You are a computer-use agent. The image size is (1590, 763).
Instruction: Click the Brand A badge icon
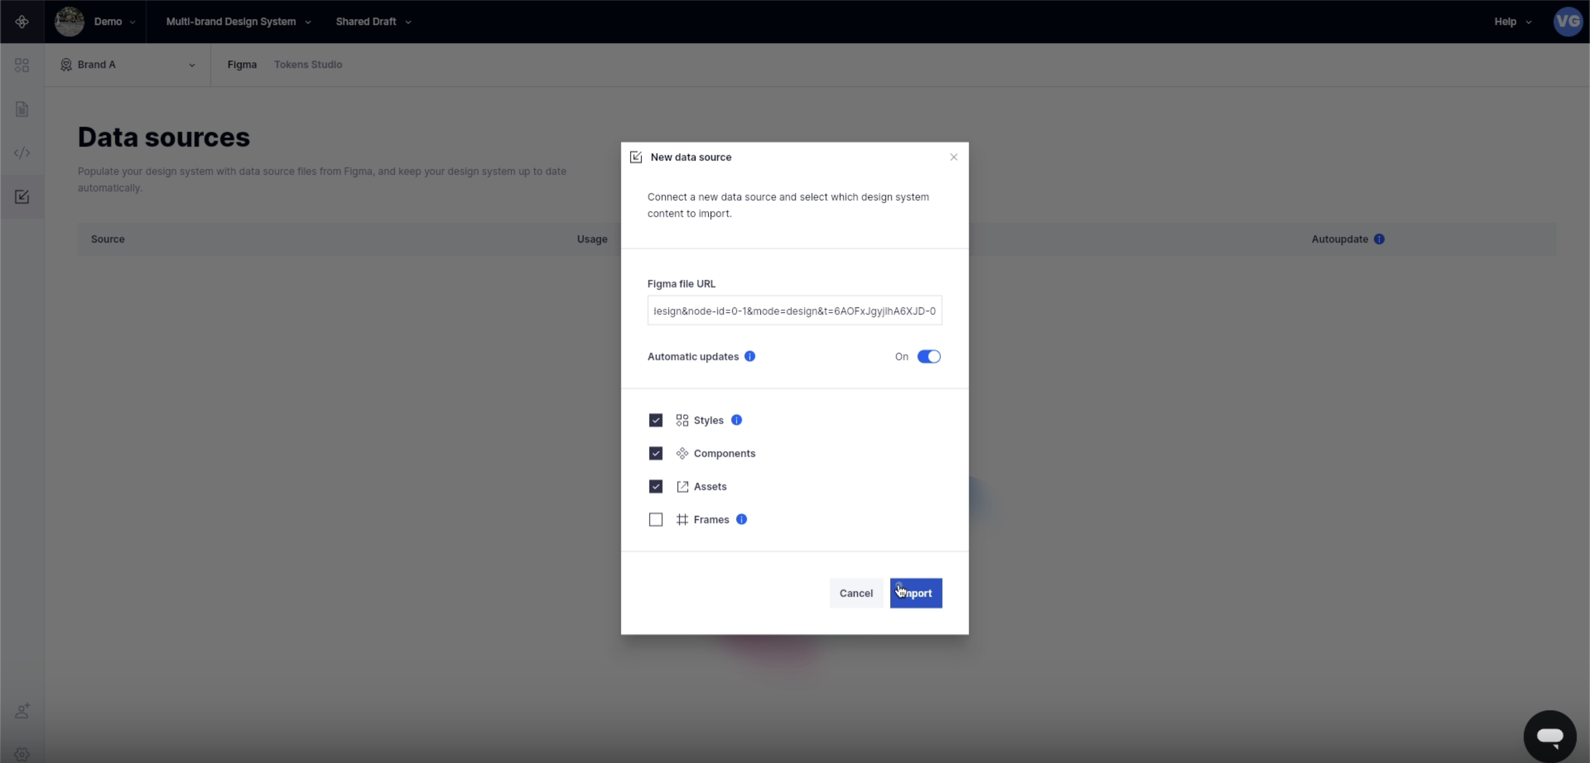pos(66,65)
